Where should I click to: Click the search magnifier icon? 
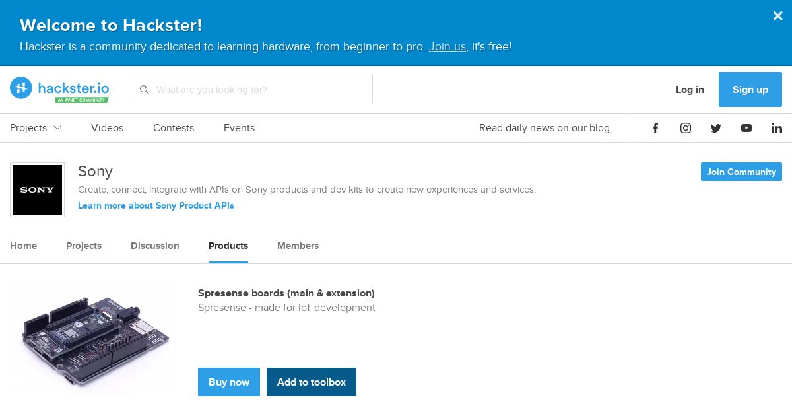point(144,89)
